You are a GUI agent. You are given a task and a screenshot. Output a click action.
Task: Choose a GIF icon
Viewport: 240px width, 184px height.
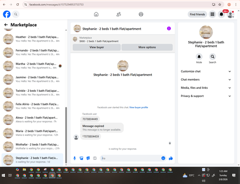pos(95,158)
